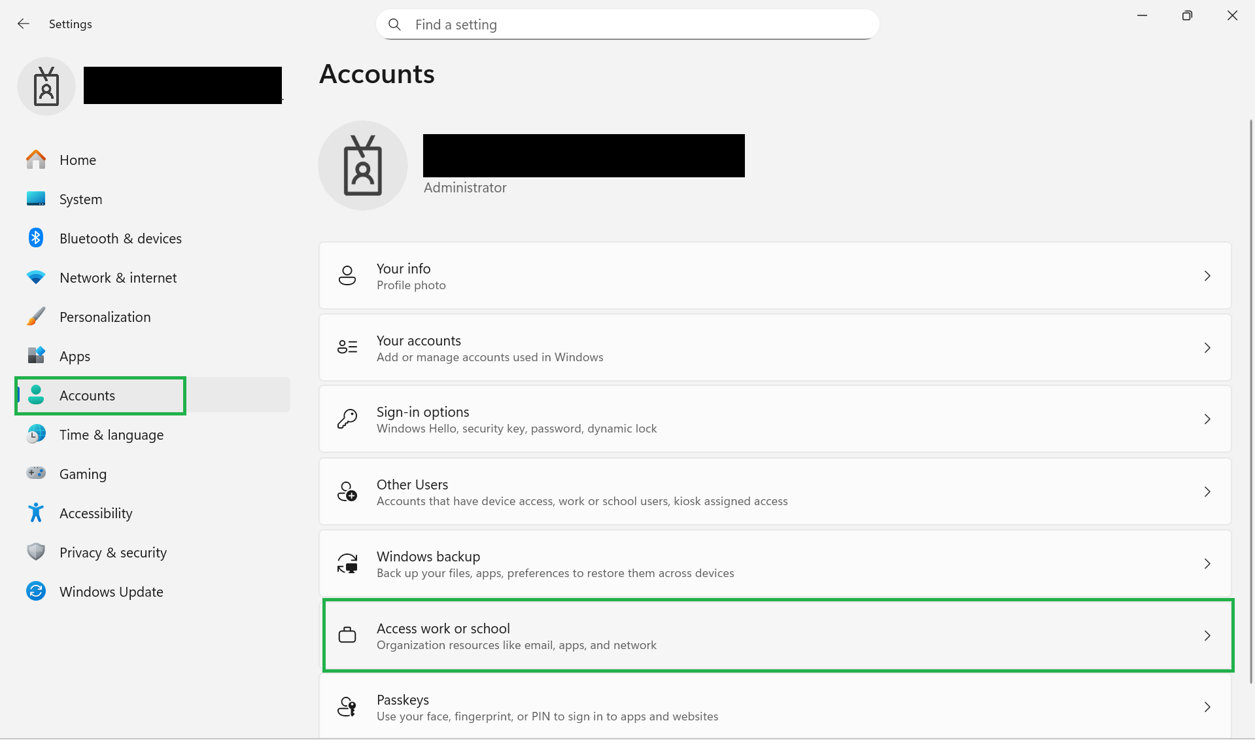The height and width of the screenshot is (740, 1255).
Task: Expand Your accounts via its chevron
Action: click(1207, 347)
